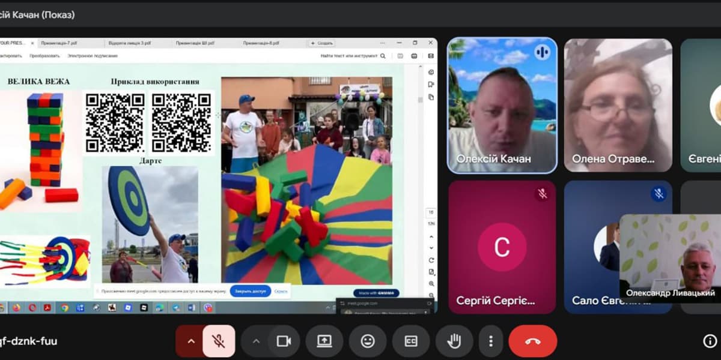This screenshot has width=721, height=360.
Task: Open Word from the taskbar
Action: 192,308
